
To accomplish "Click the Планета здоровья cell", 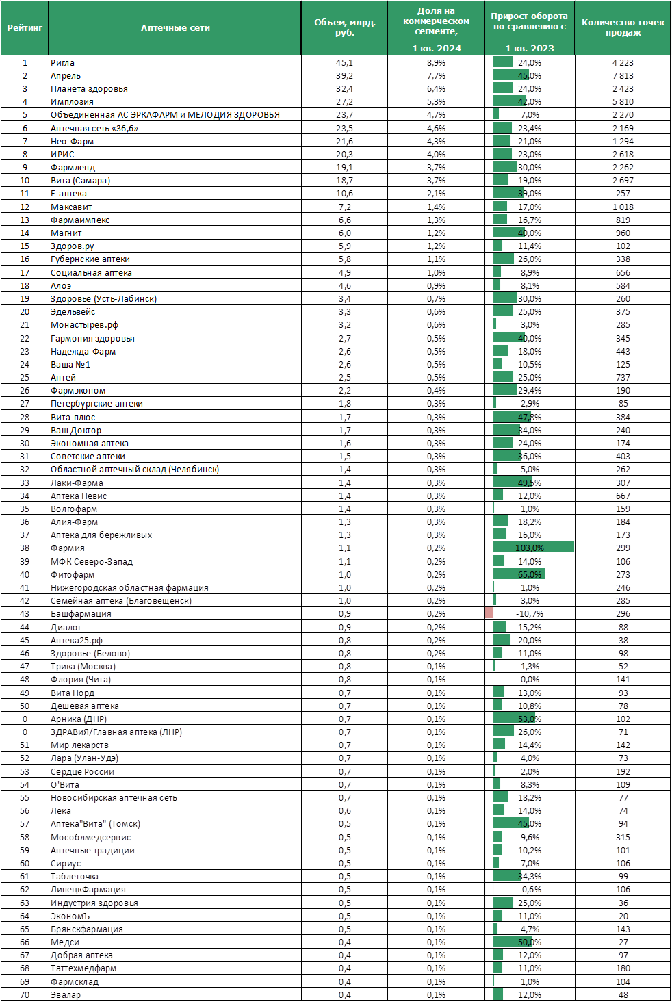I will point(175,88).
